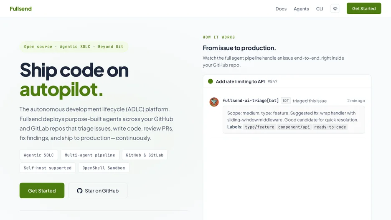Viewport: 391px width, 220px height.
Task: Click the Self-host supported tag
Action: click(48, 168)
